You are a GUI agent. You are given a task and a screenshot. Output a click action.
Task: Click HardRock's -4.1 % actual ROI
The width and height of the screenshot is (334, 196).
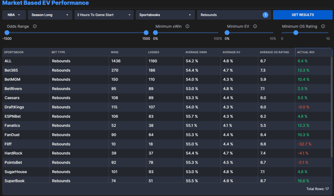point(303,153)
